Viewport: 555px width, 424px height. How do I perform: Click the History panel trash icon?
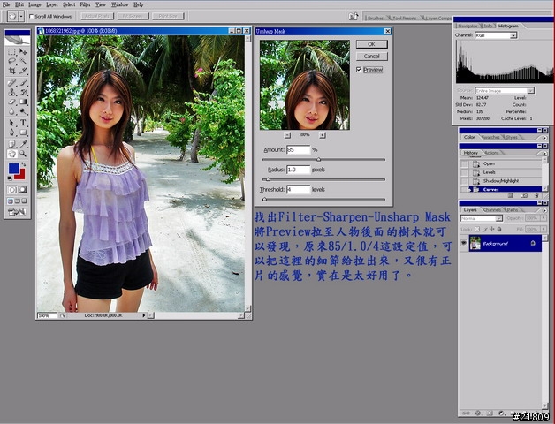click(537, 195)
